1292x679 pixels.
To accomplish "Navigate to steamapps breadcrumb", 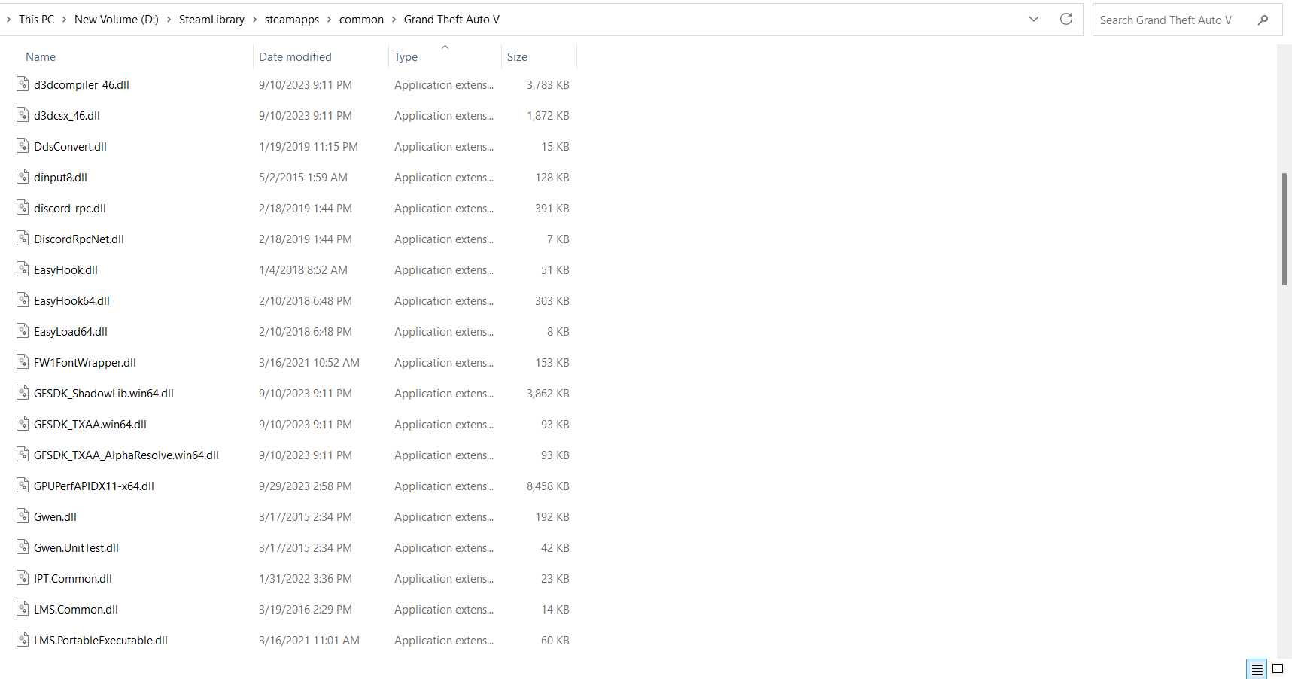I will [x=292, y=20].
